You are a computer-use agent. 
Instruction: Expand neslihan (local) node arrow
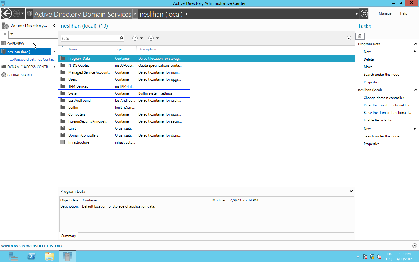click(x=54, y=52)
